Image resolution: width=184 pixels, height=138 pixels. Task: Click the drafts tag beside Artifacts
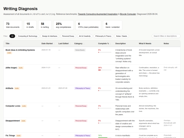click(x=17, y=88)
